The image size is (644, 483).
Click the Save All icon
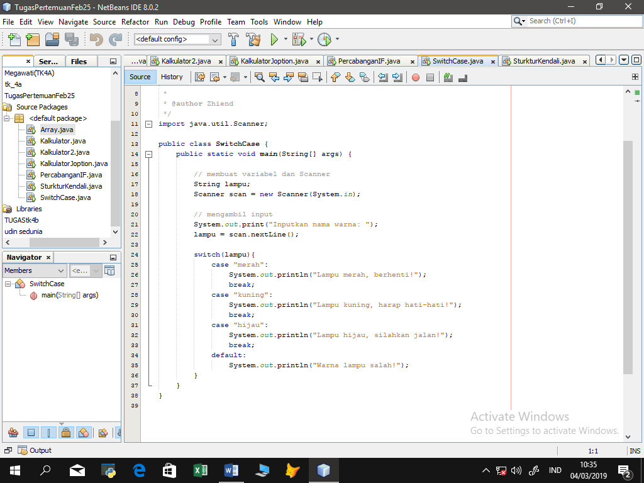point(72,40)
